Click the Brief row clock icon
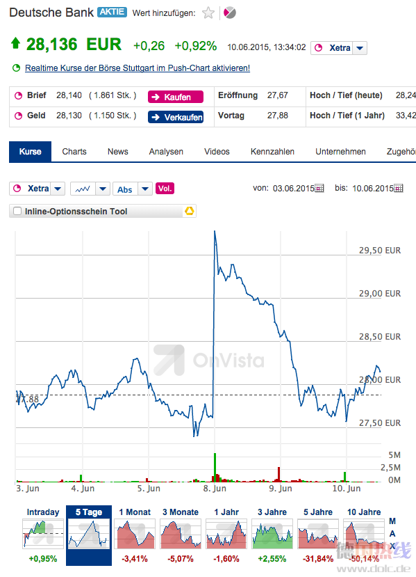Image resolution: width=416 pixels, height=577 pixels. 18,95
